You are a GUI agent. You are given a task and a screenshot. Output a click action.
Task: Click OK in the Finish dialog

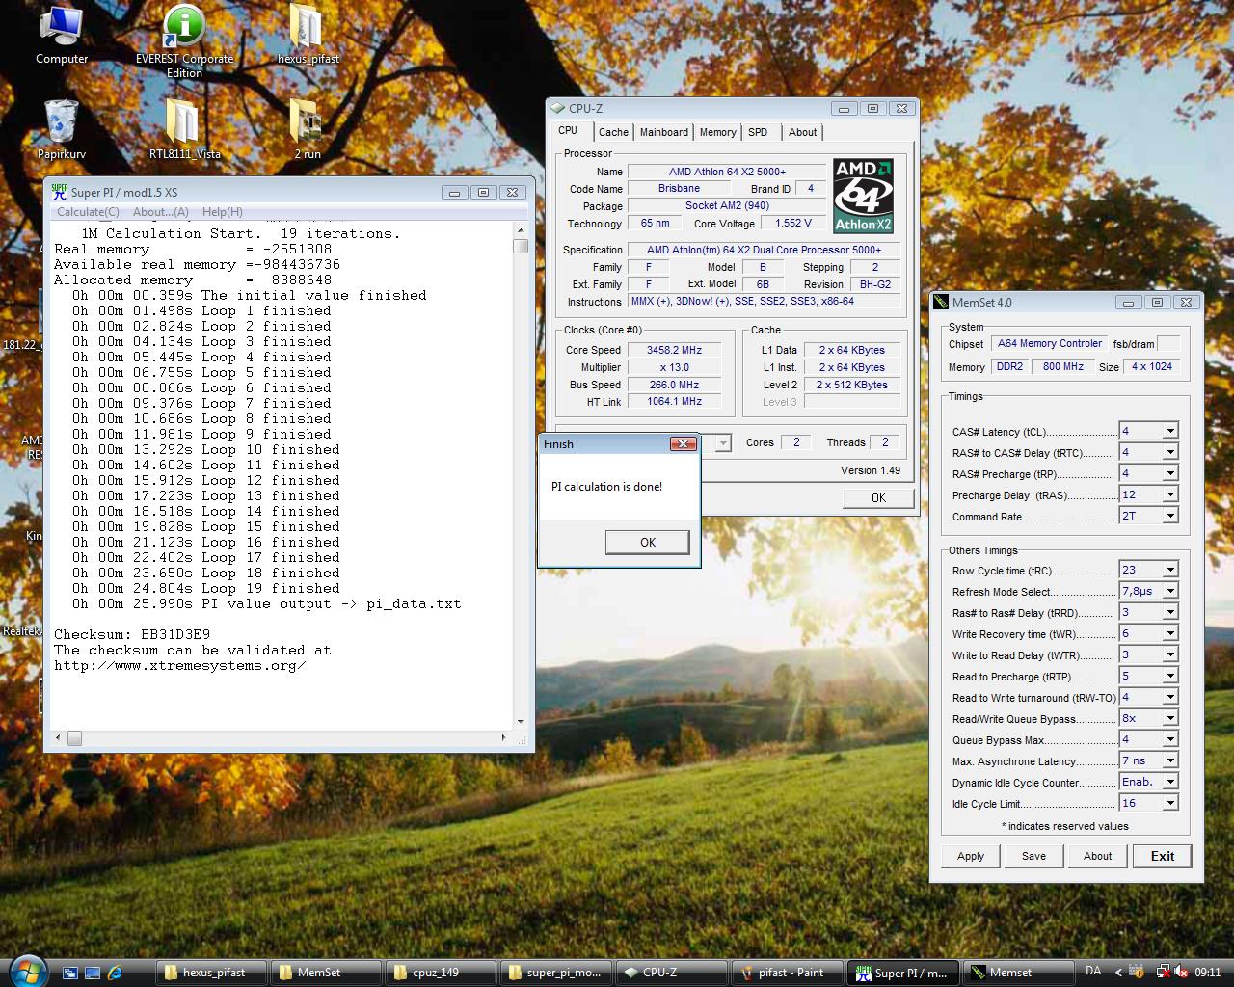click(x=648, y=543)
